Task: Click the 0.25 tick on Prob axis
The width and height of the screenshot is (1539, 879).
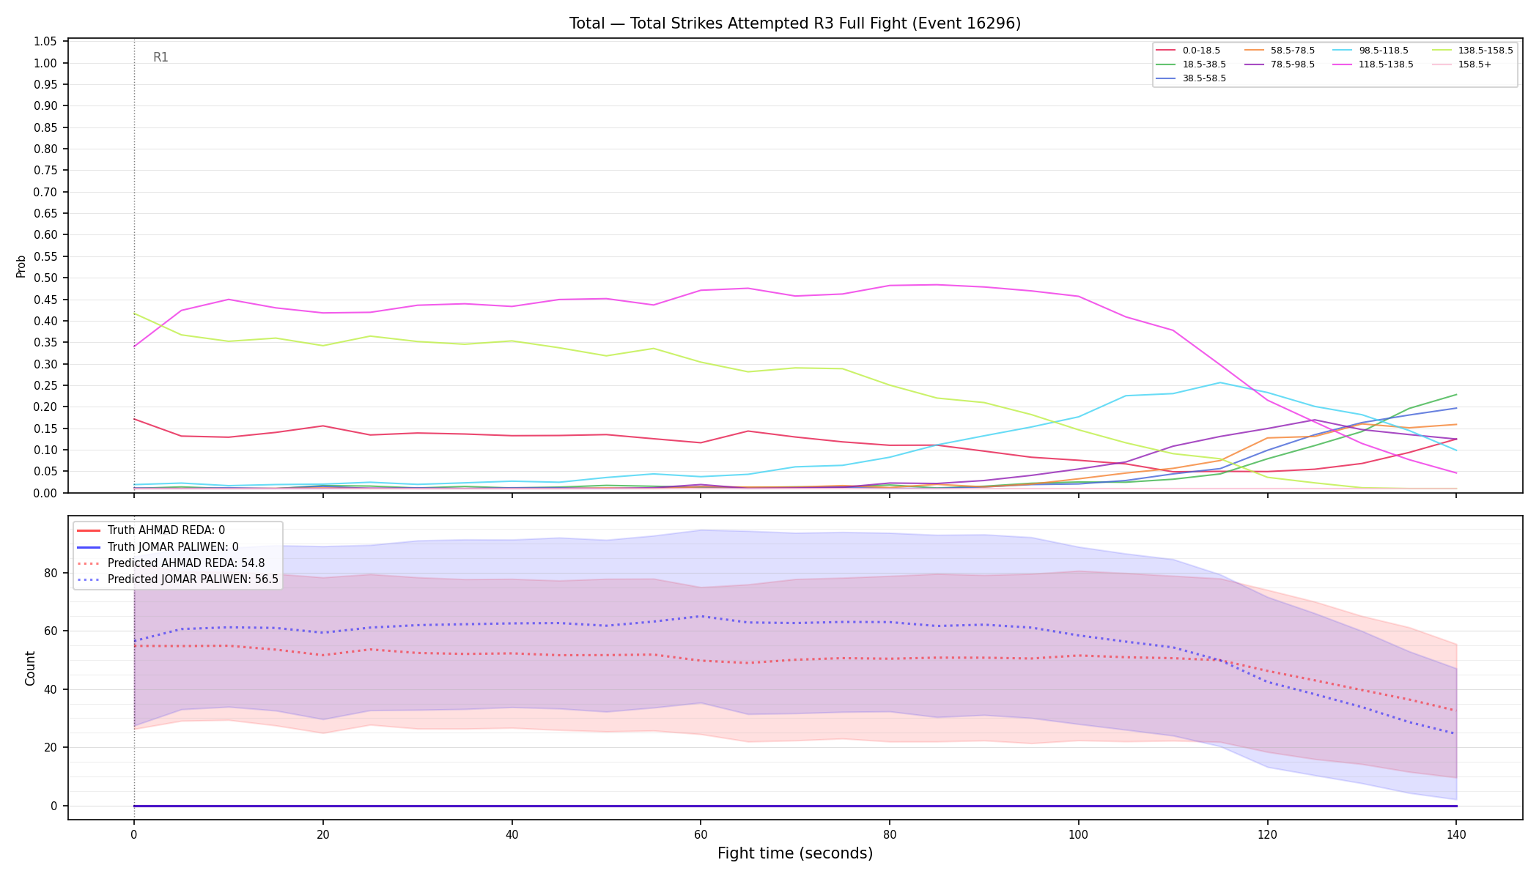Action: tap(45, 385)
